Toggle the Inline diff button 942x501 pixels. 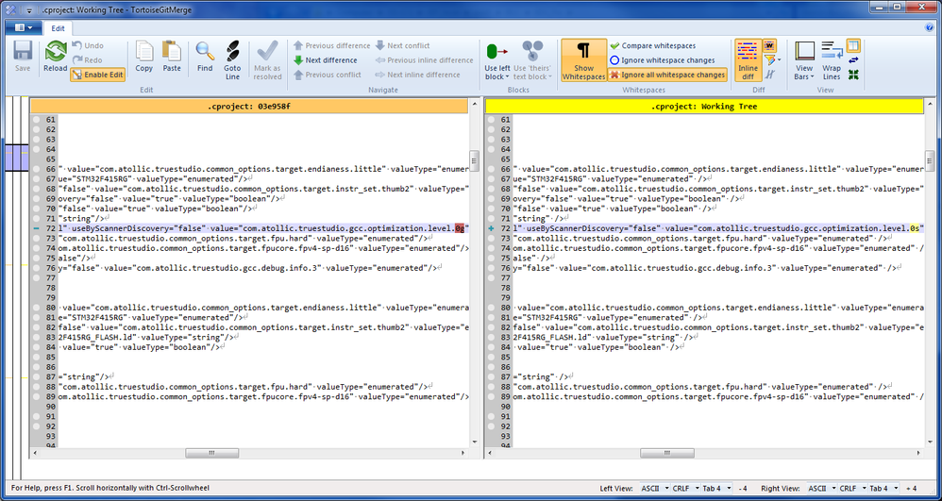748,60
